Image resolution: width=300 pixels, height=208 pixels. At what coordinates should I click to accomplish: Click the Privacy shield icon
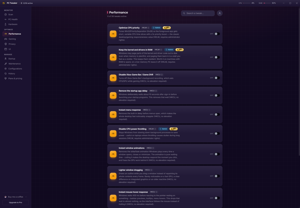[6, 44]
